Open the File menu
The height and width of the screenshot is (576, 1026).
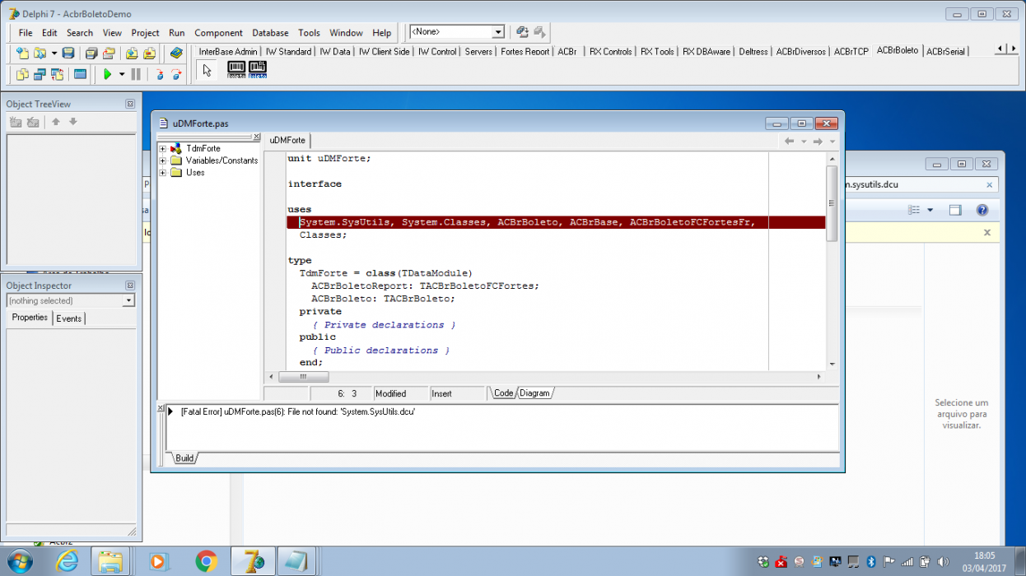[x=26, y=33]
